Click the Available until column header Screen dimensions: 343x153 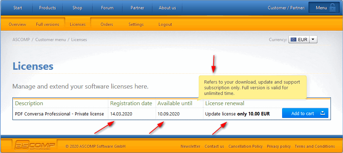[x=175, y=103]
